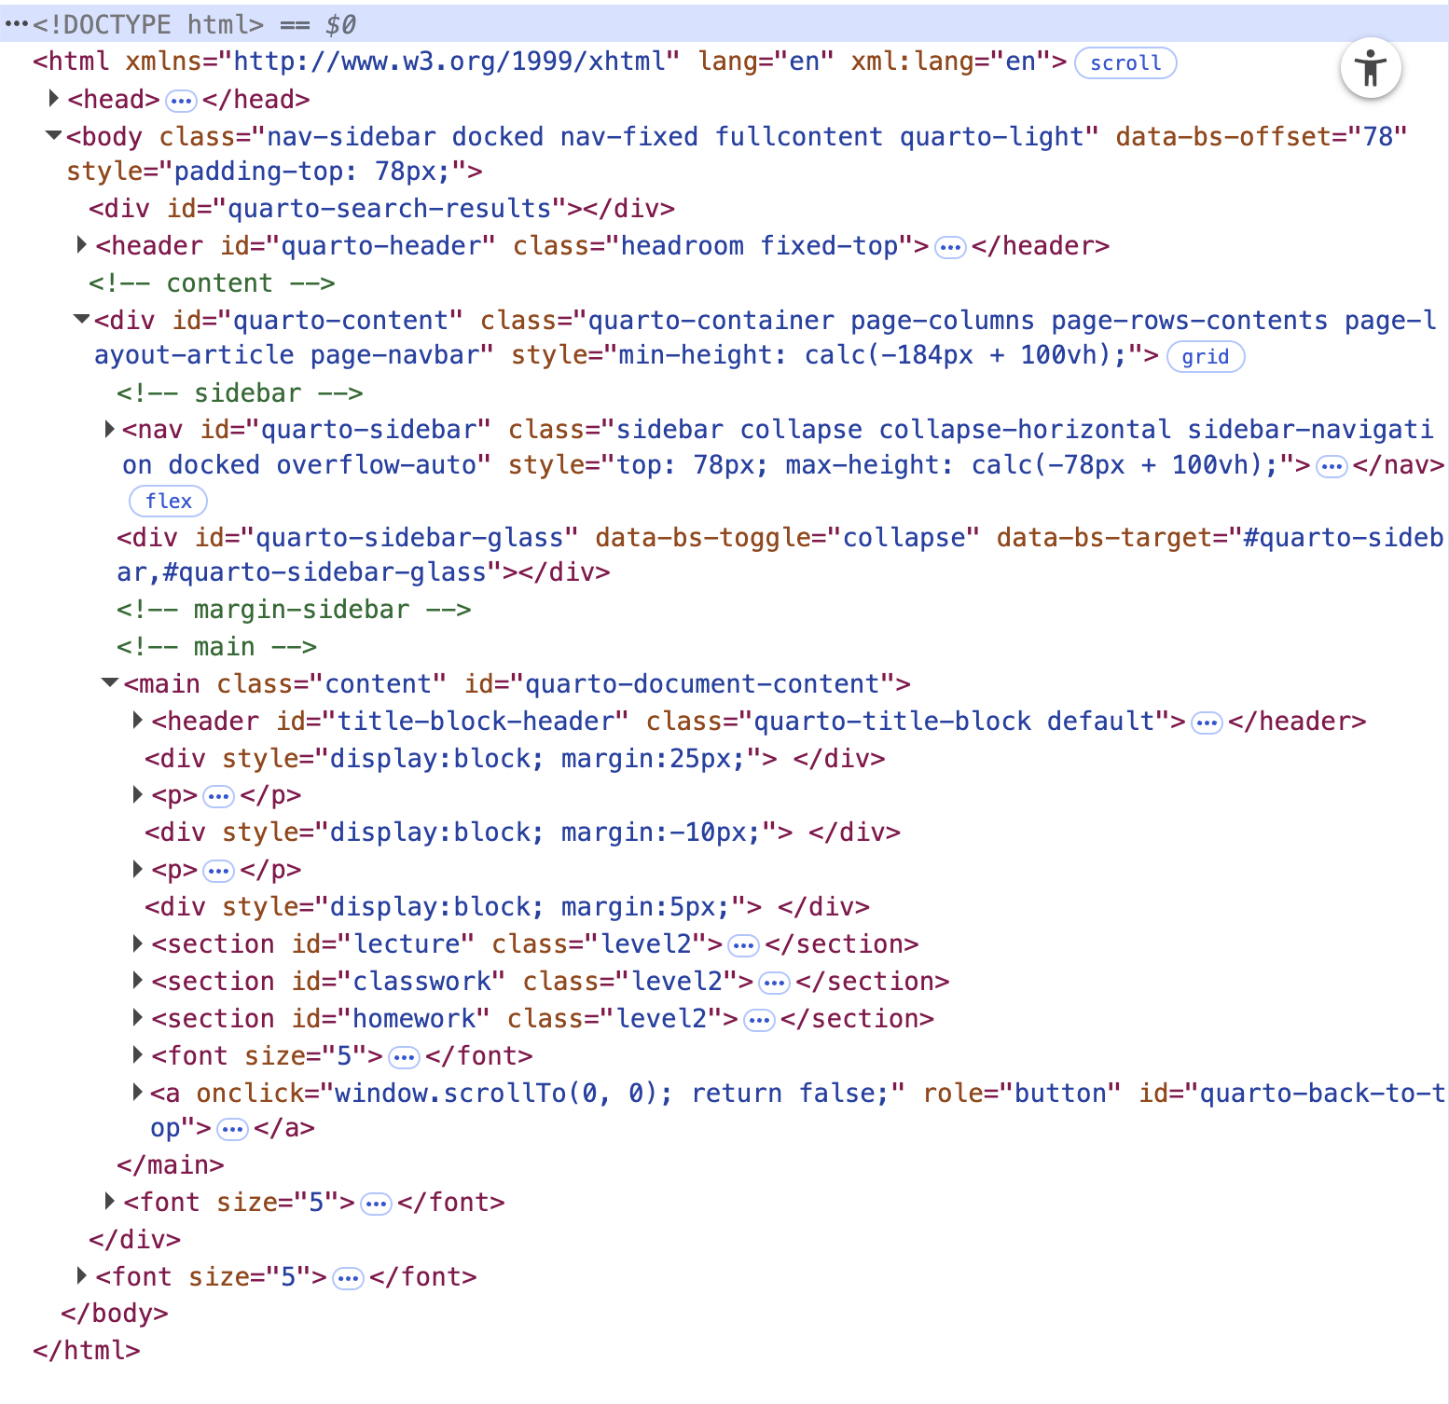This screenshot has height=1404, width=1449.
Task: Click ellipsis at DOCTYPE line start
Action: [16, 24]
